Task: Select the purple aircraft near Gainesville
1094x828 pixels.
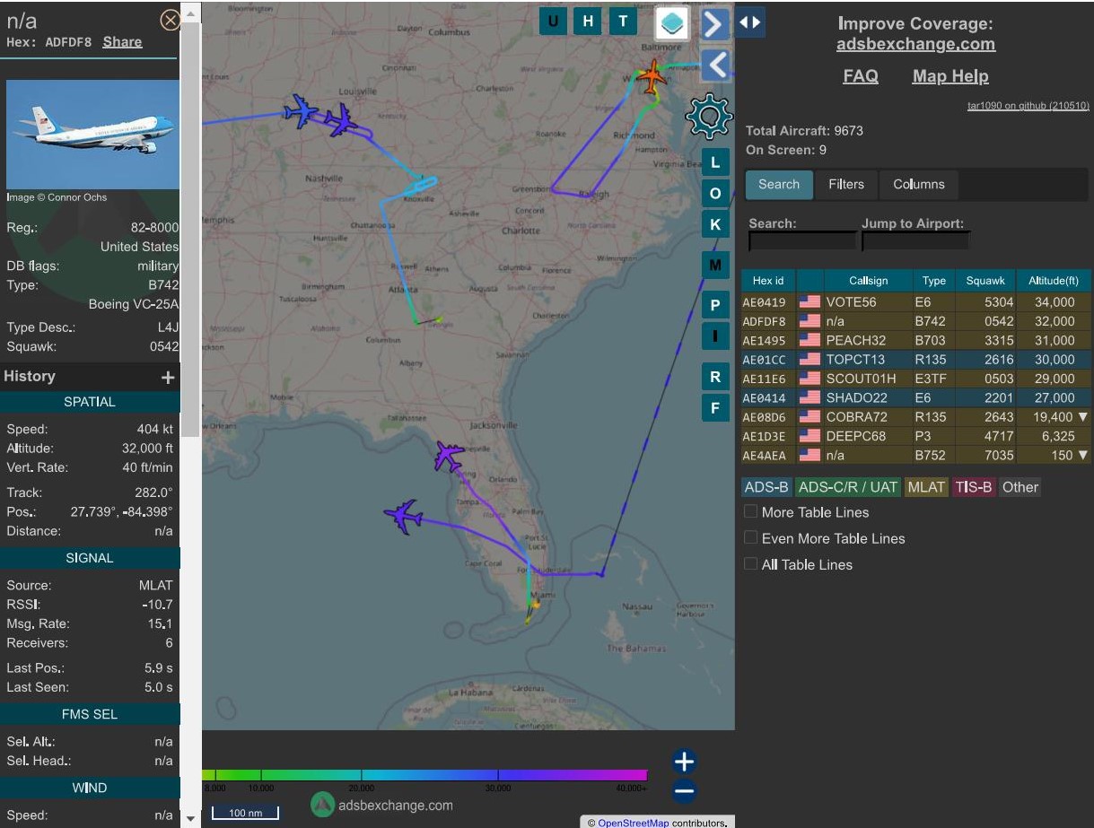Action: pyautogui.click(x=449, y=456)
